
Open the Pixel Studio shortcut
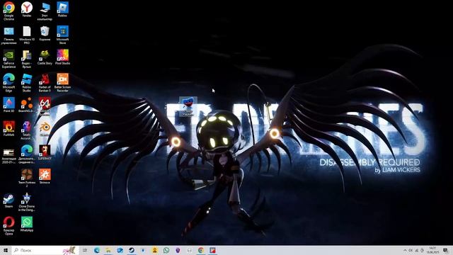pos(62,57)
